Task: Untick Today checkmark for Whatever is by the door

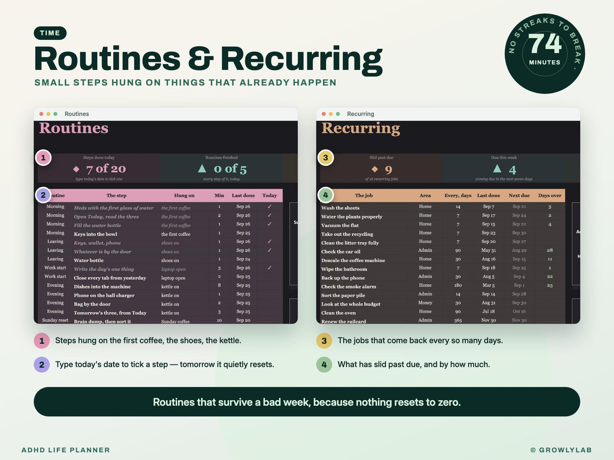Action: 269,250
